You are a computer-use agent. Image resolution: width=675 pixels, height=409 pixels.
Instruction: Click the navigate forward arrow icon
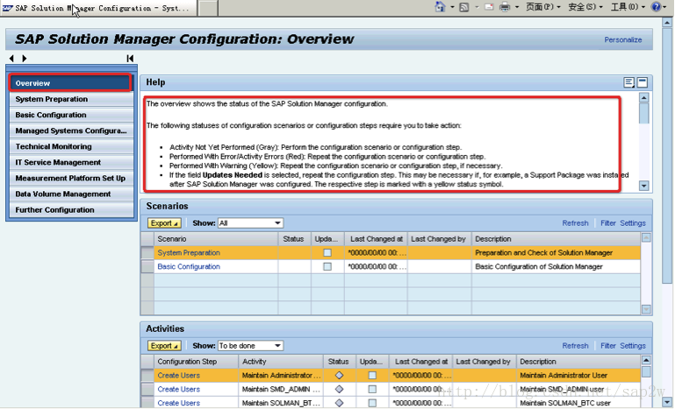tap(25, 59)
